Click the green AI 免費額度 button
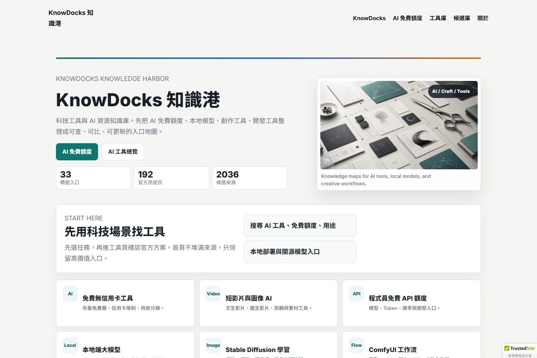 tap(77, 152)
